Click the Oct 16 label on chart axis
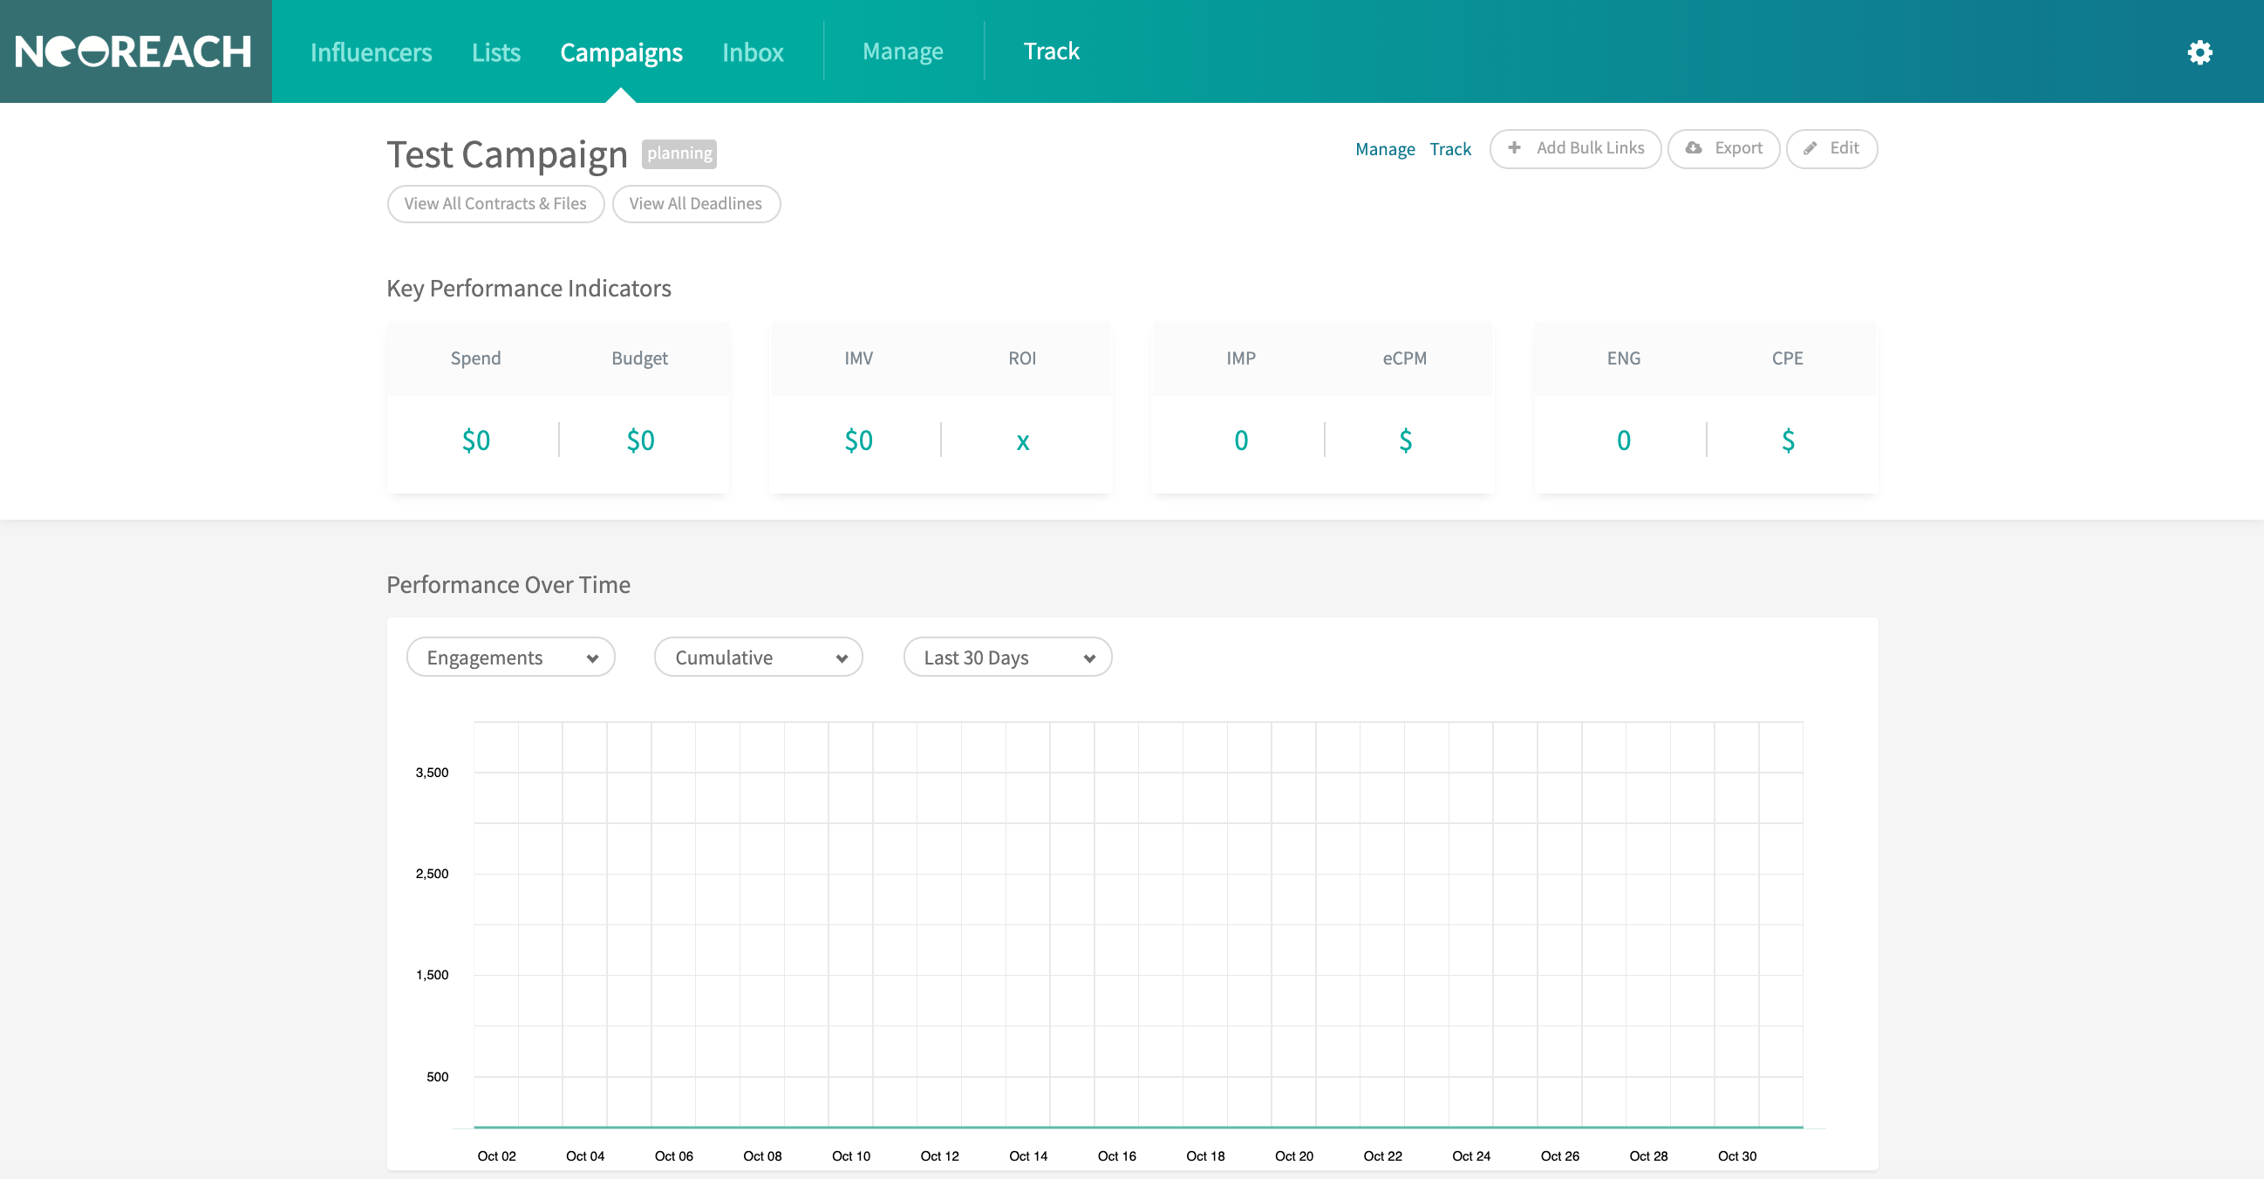 click(1116, 1155)
